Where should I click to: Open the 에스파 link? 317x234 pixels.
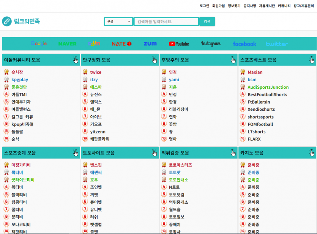point(96,87)
